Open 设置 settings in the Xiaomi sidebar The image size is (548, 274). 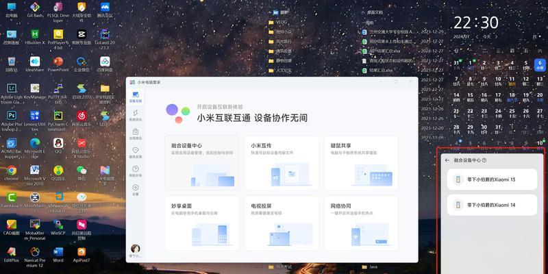click(136, 190)
